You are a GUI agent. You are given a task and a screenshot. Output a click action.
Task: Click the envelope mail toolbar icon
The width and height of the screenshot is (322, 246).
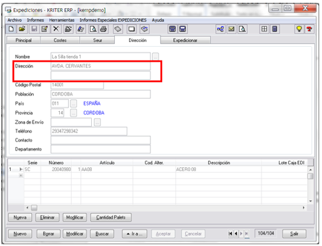pos(232,29)
